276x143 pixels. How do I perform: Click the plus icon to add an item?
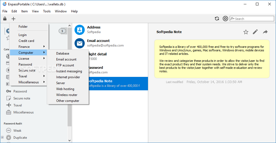(13, 19)
